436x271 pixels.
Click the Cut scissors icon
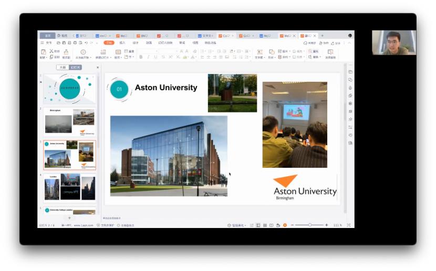point(51,51)
